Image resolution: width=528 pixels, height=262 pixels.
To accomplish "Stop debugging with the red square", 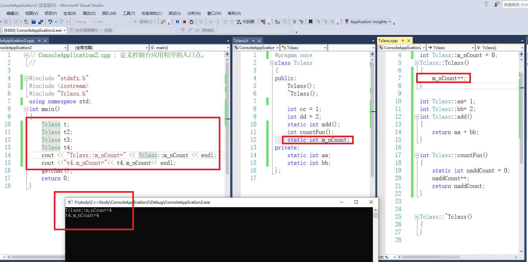I will tap(185, 22).
